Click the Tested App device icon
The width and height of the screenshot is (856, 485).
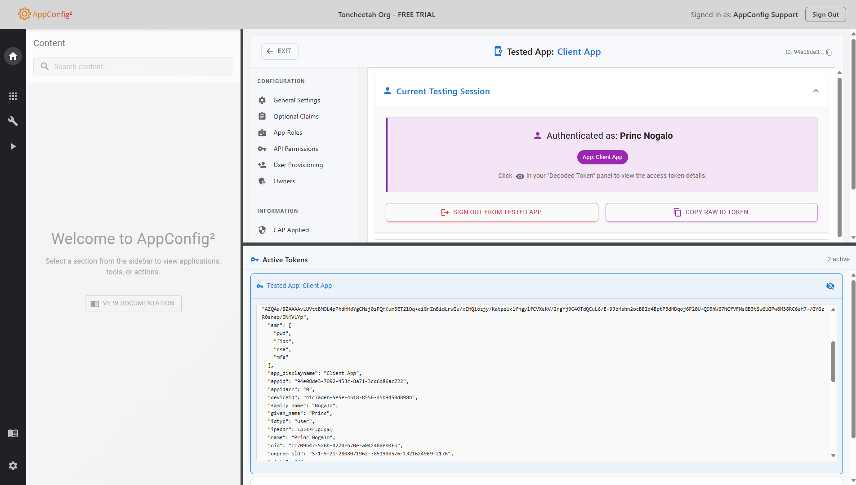pyautogui.click(x=498, y=52)
